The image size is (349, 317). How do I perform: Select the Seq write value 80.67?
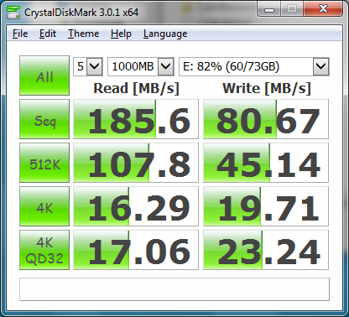266,119
